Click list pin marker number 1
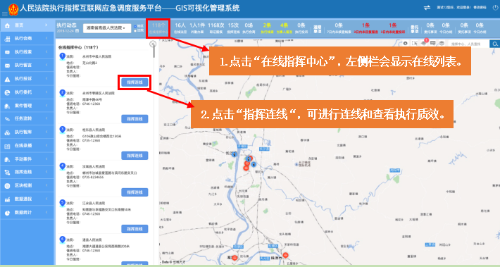 tap(63, 57)
